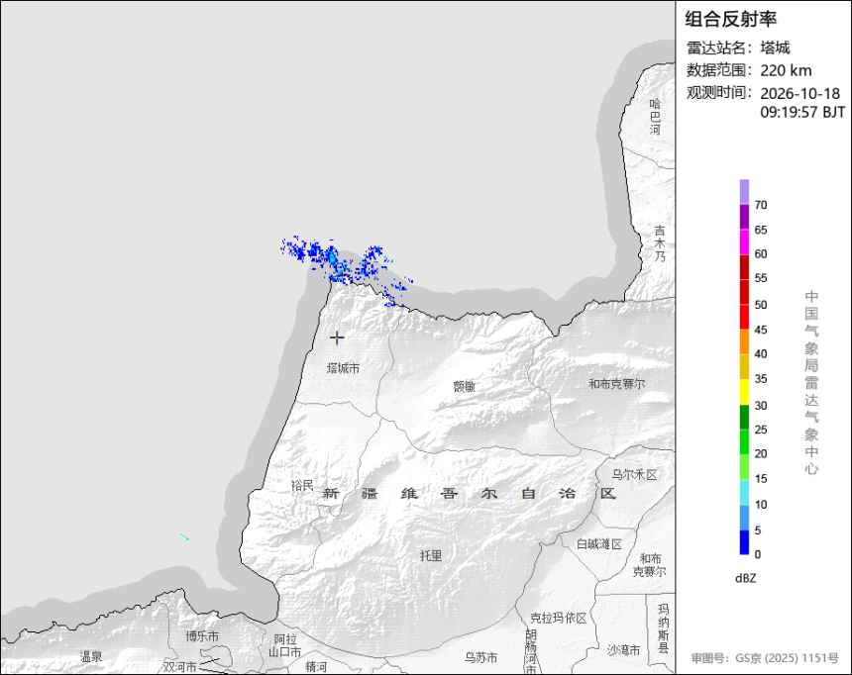852x675 pixels.
Task: Click the lavender legend segment above 70
Action: coord(744,192)
